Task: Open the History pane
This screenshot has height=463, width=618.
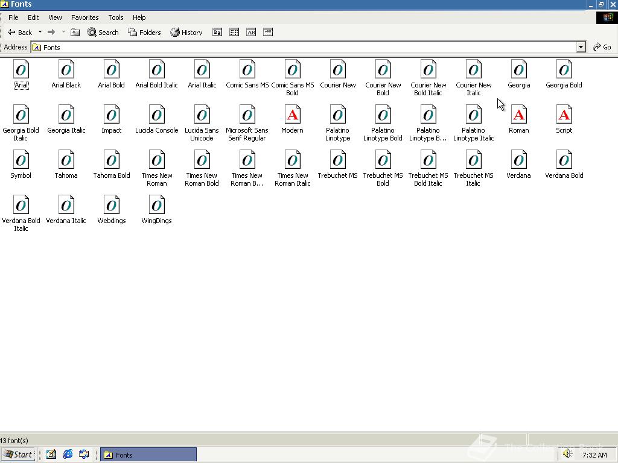Action: pyautogui.click(x=186, y=33)
